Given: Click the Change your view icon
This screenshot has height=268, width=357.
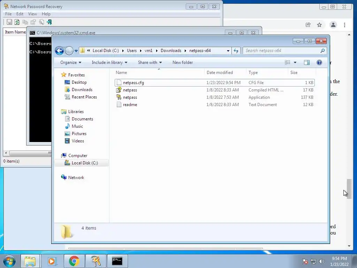Looking at the screenshot, I should tap(288, 62).
